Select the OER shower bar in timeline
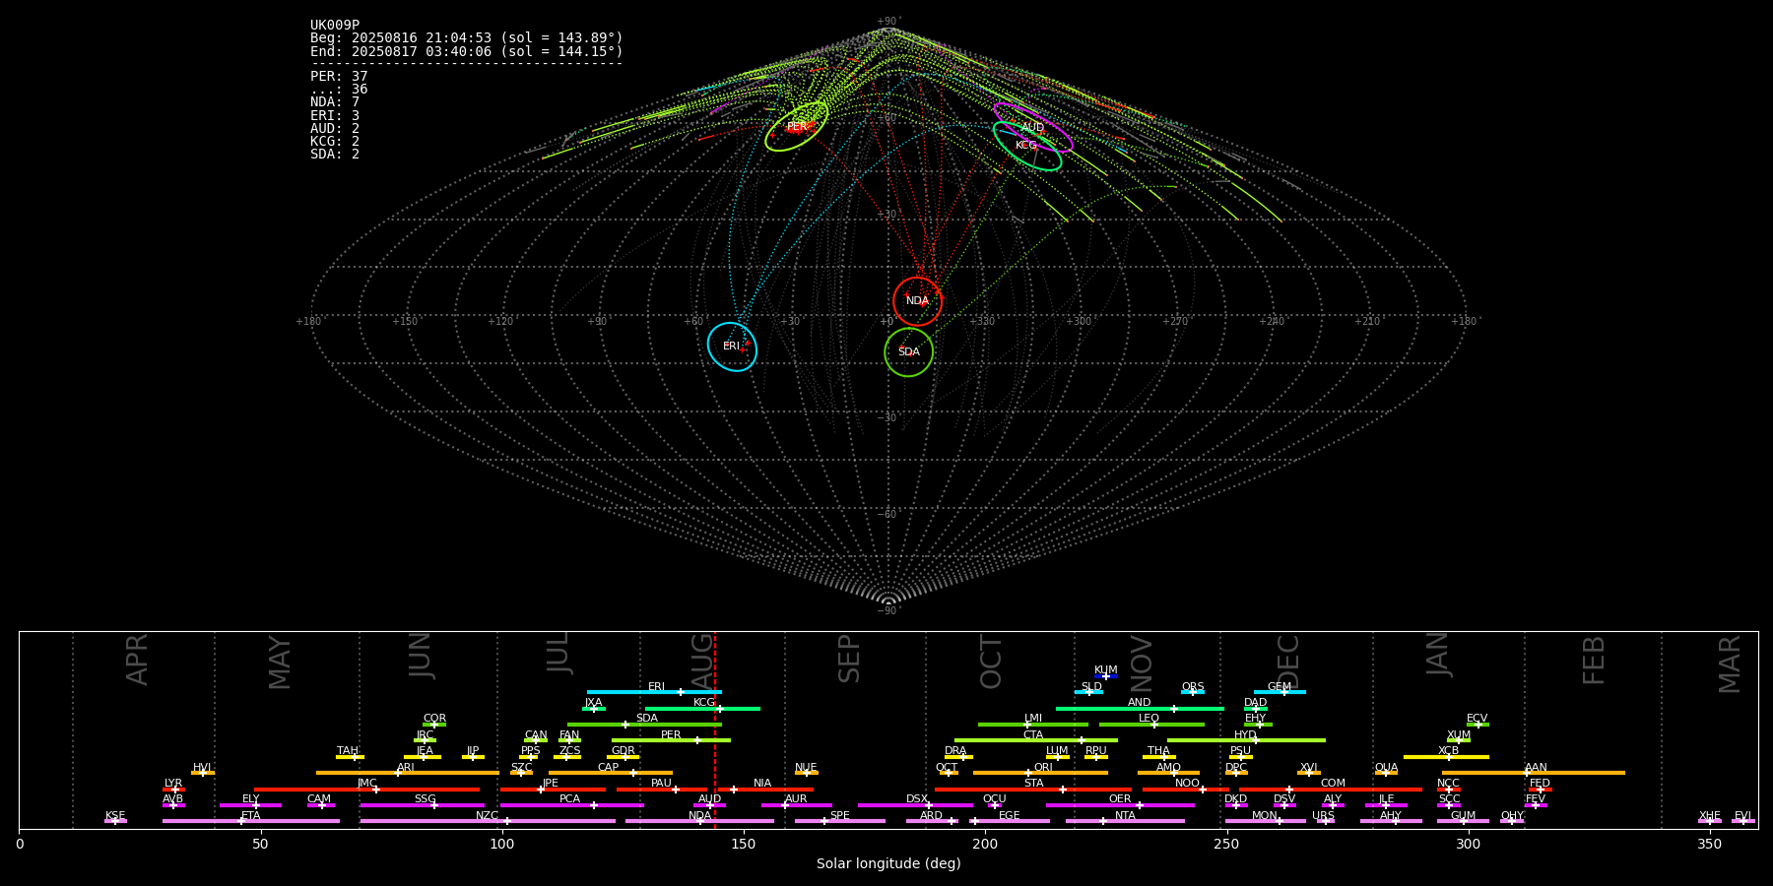Screen dimensions: 1773x886 [1120, 805]
